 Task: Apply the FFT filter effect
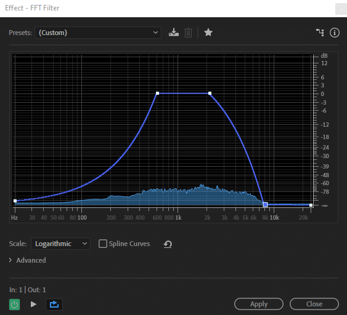tap(259, 304)
